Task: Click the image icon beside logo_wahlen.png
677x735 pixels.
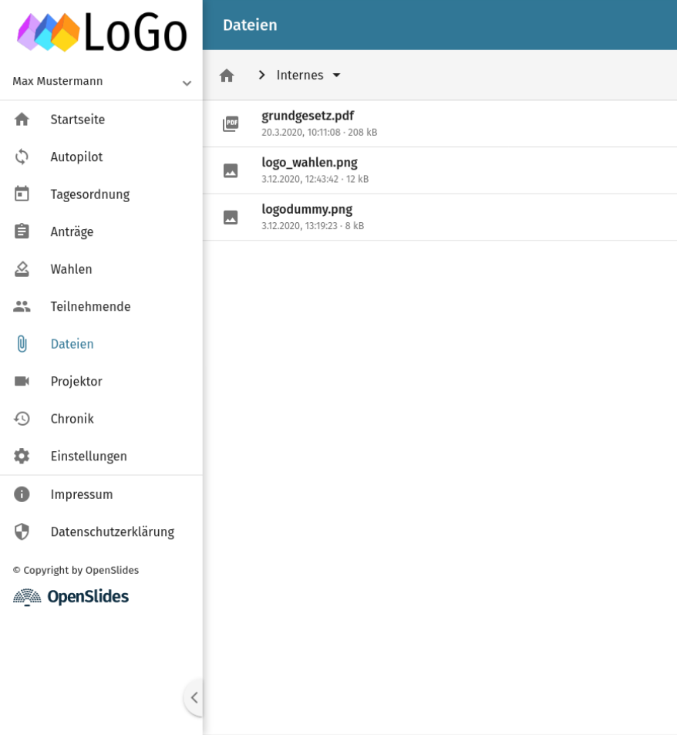Action: [x=231, y=170]
